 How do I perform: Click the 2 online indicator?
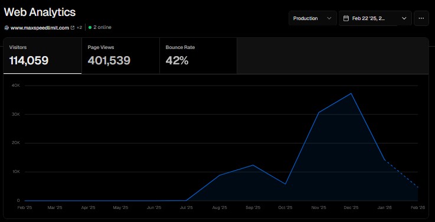point(100,27)
